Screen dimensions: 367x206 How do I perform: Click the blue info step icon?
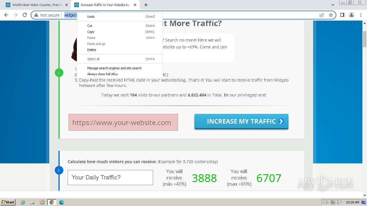click(x=59, y=171)
